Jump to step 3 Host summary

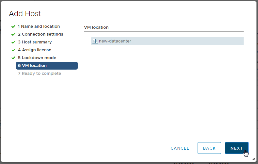(35, 42)
